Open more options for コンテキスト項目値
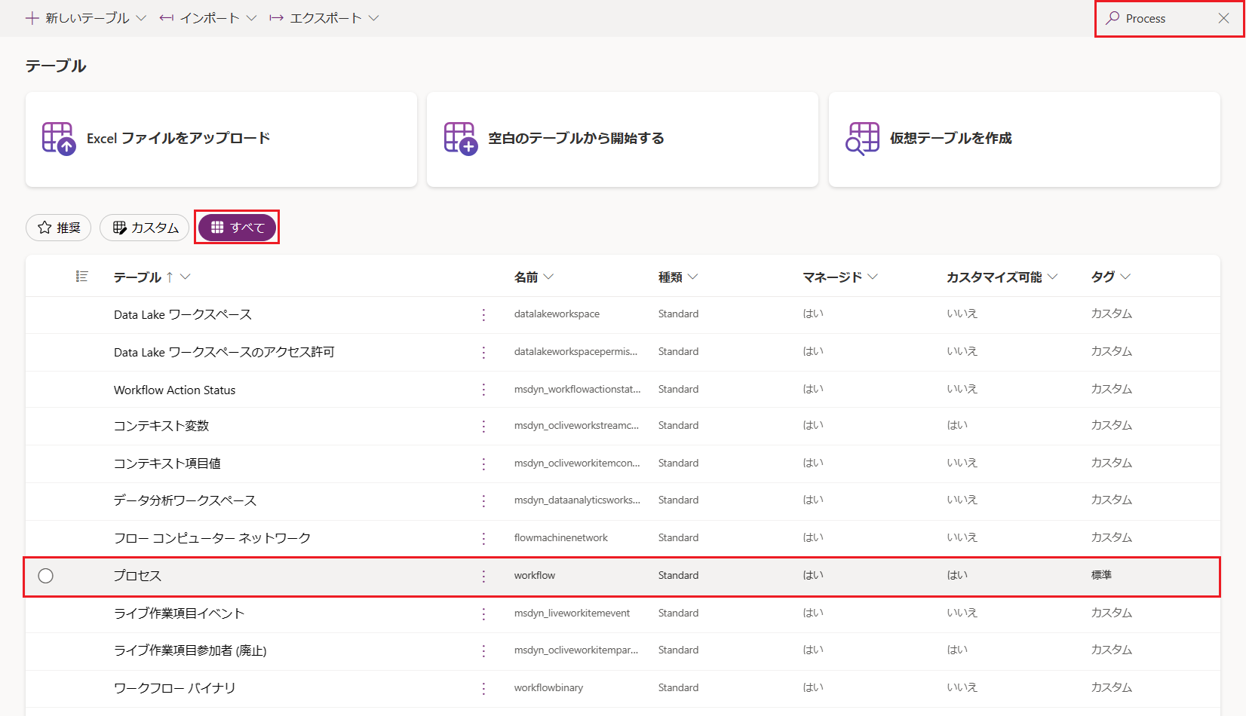Viewport: 1246px width, 716px height. click(x=483, y=464)
